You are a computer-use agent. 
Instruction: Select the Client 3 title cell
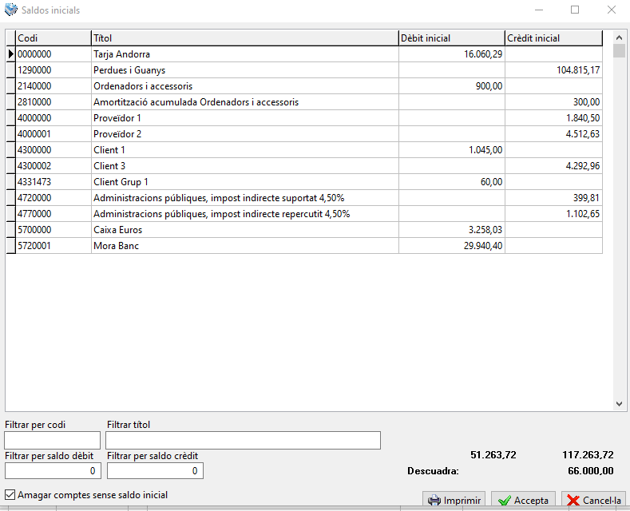click(x=245, y=166)
